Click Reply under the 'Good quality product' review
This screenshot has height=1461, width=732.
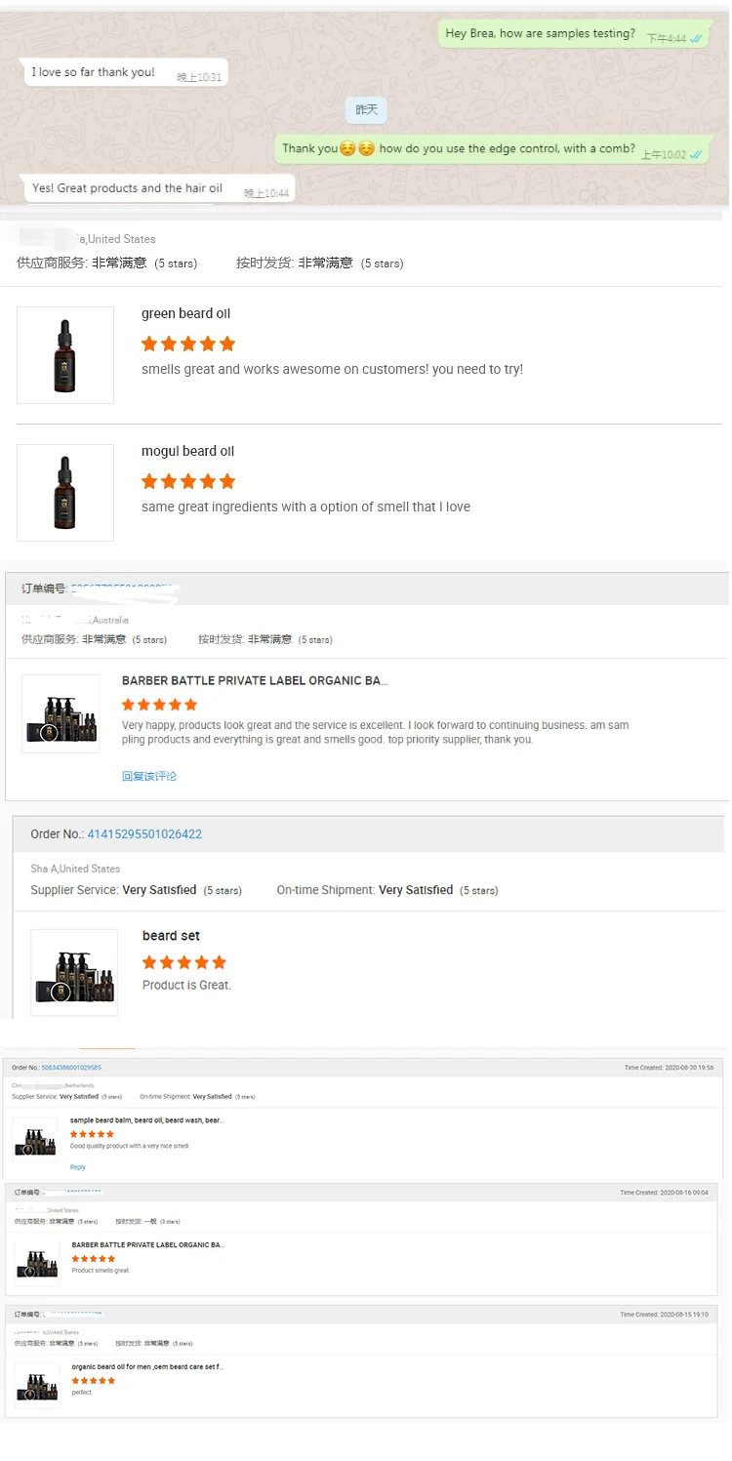pyautogui.click(x=77, y=1167)
